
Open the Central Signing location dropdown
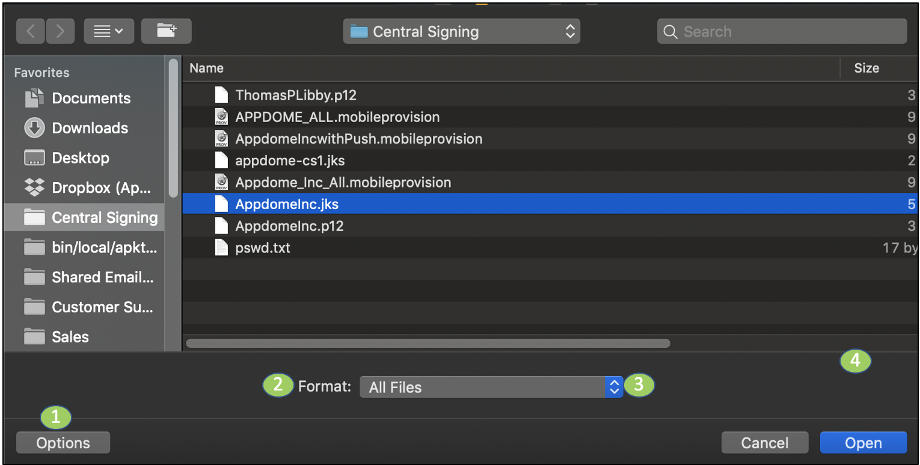pos(461,32)
